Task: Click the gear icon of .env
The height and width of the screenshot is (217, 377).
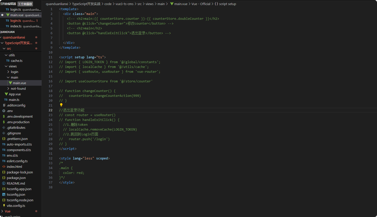Action: coord(4,111)
